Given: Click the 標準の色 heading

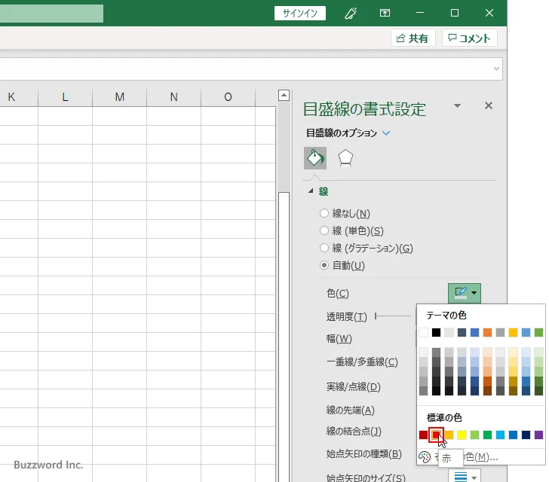Looking at the screenshot, I should (x=444, y=418).
